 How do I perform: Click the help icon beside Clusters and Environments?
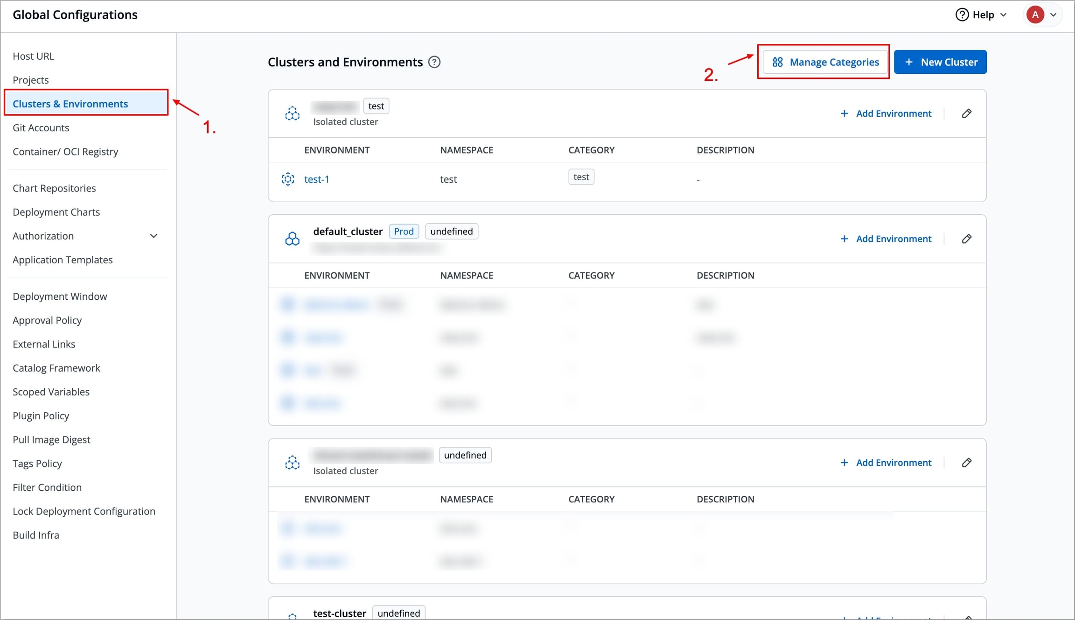click(x=434, y=62)
